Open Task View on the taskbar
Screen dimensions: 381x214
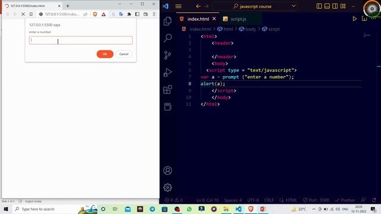(x=115, y=209)
